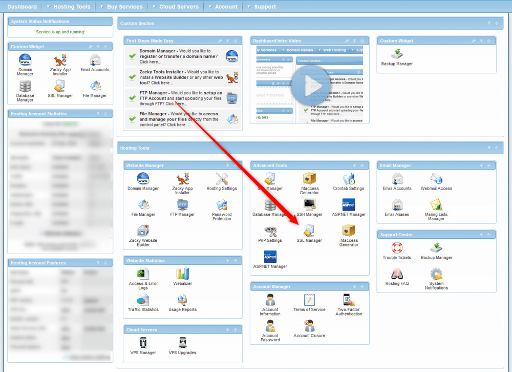Open Webmail Access from Email Manager
Screen dimensions: 512x372
(x=436, y=180)
